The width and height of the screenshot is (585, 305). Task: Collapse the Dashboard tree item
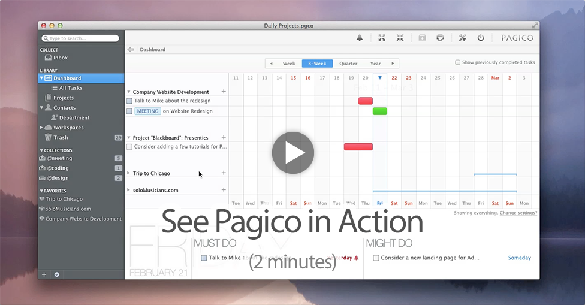(41, 78)
